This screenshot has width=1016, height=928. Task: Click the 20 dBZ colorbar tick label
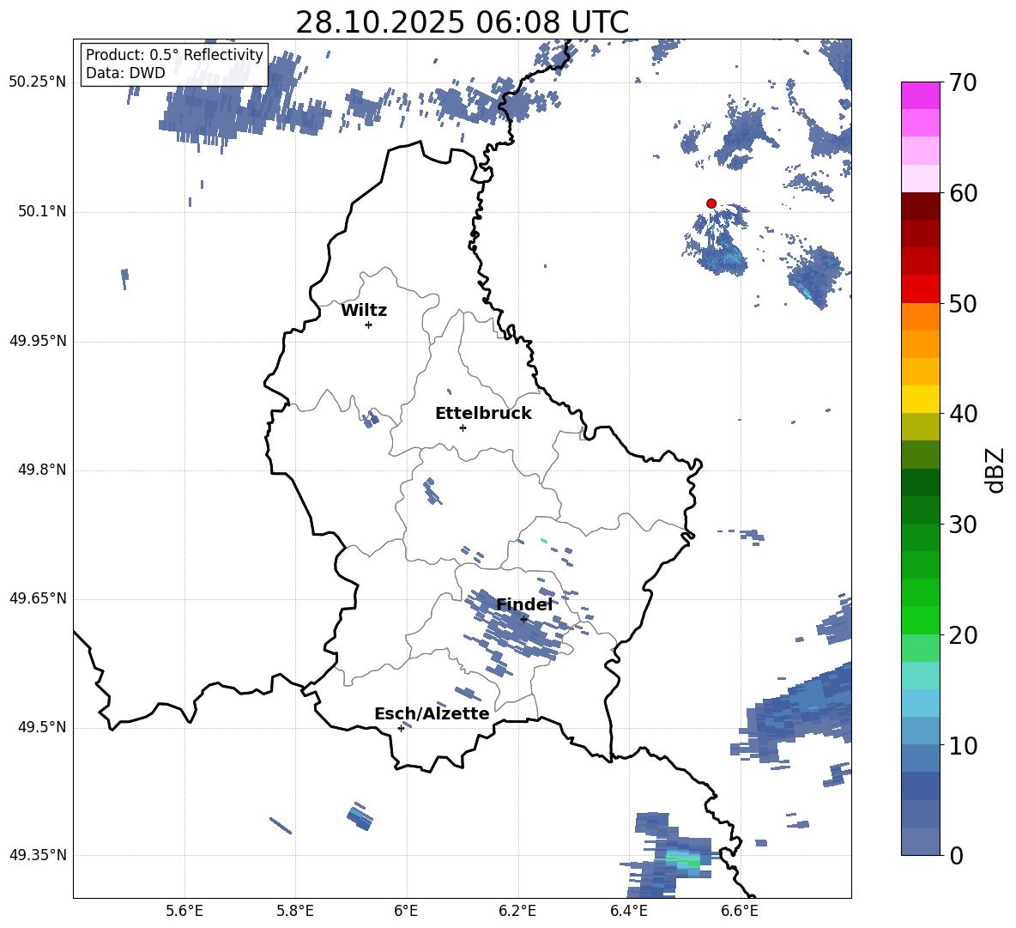[963, 635]
